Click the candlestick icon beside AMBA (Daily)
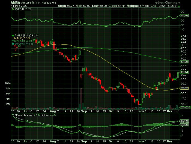Viewport: 191px width, 144px height. coord(13,36)
